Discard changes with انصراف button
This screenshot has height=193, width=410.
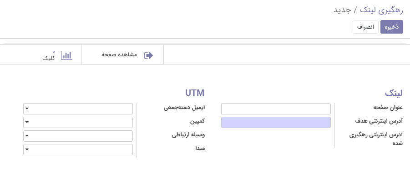point(365,27)
